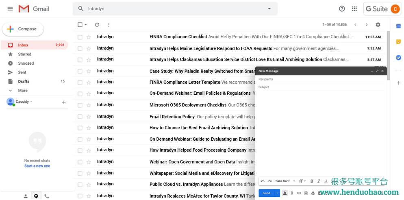Open the More options three-dot menu

[x=109, y=25]
